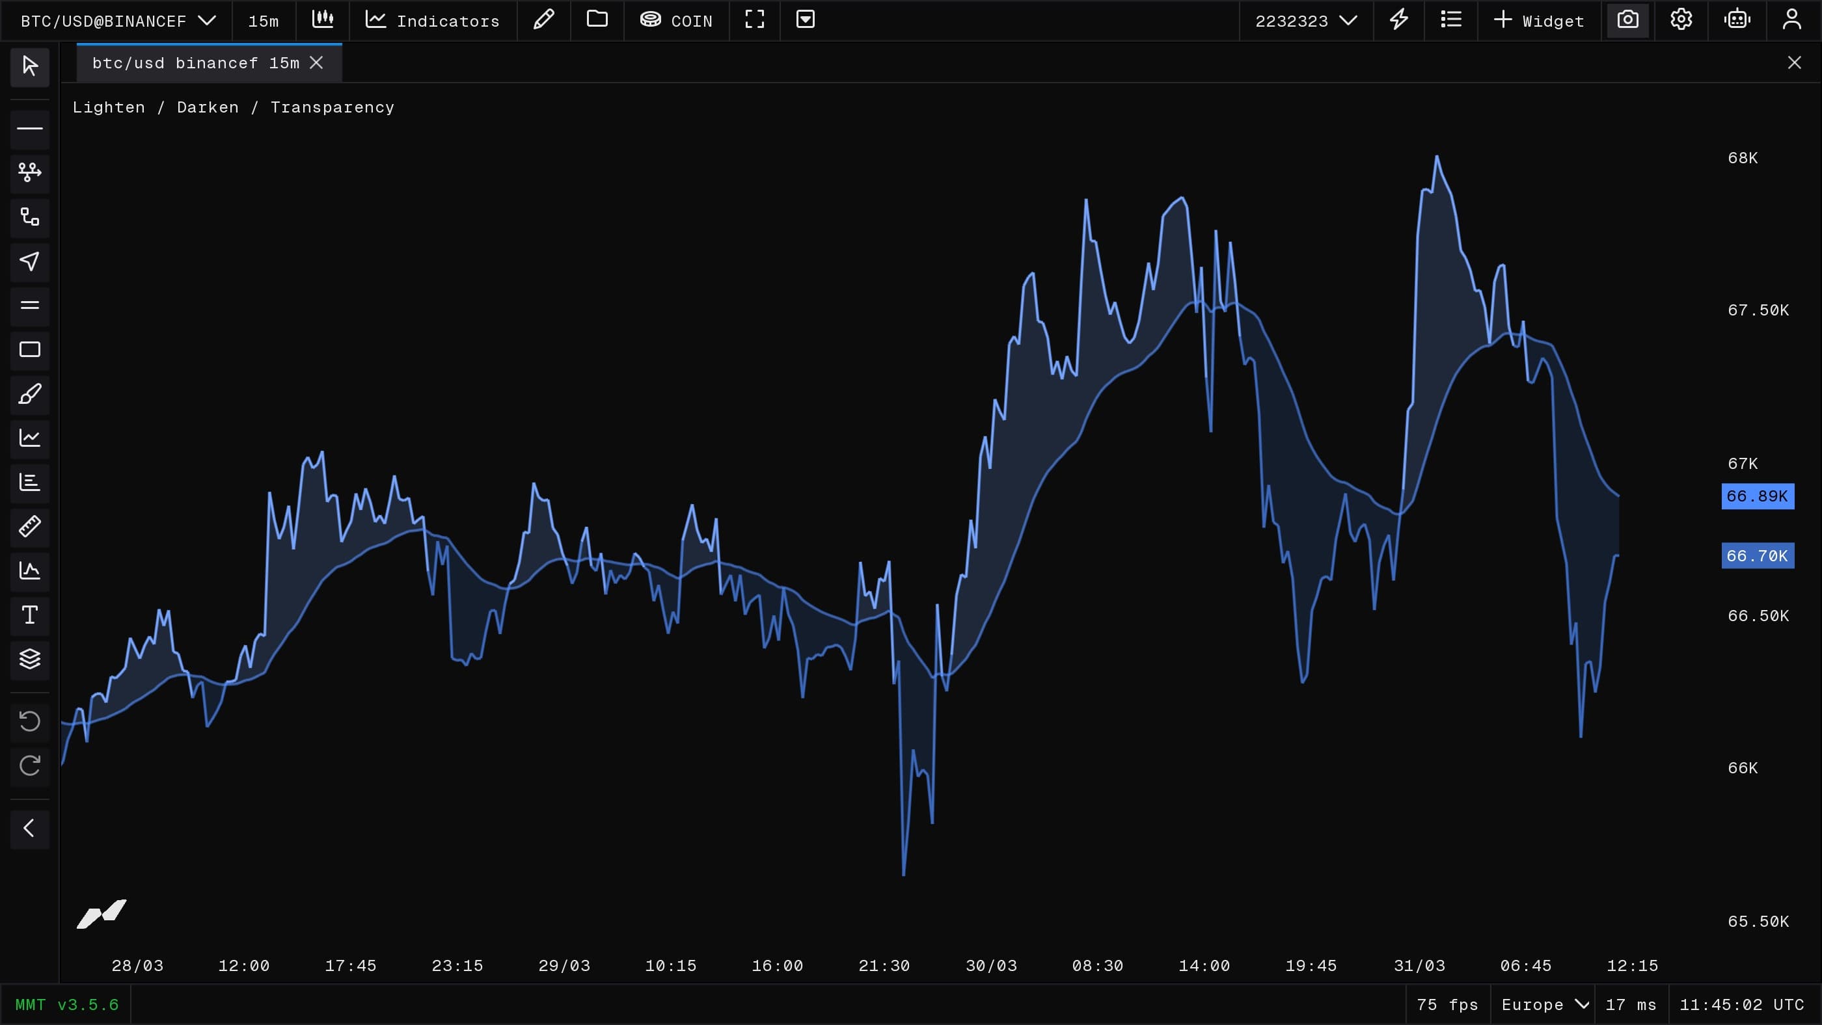Click the 66.70K price label
This screenshot has width=1822, height=1025.
[x=1758, y=555]
